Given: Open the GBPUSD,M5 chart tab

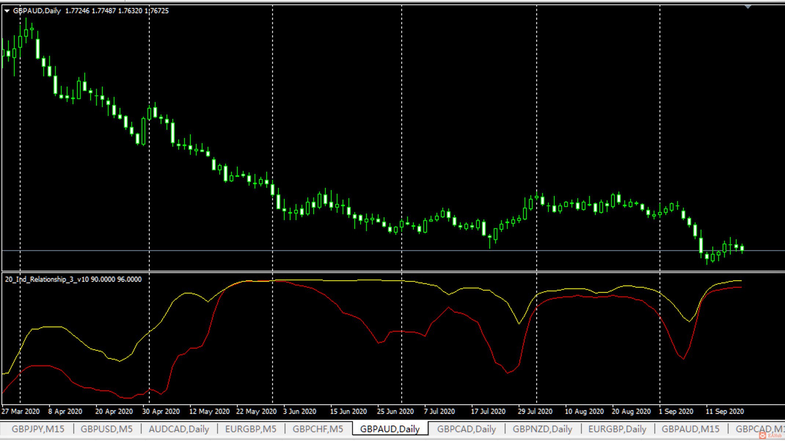Looking at the screenshot, I should pyautogui.click(x=106, y=429).
